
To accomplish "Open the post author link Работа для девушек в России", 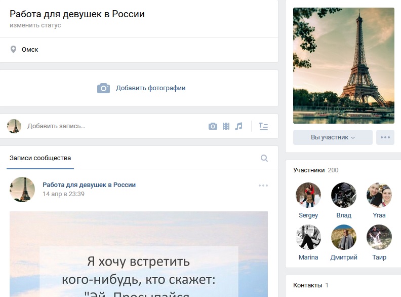I will [x=89, y=185].
